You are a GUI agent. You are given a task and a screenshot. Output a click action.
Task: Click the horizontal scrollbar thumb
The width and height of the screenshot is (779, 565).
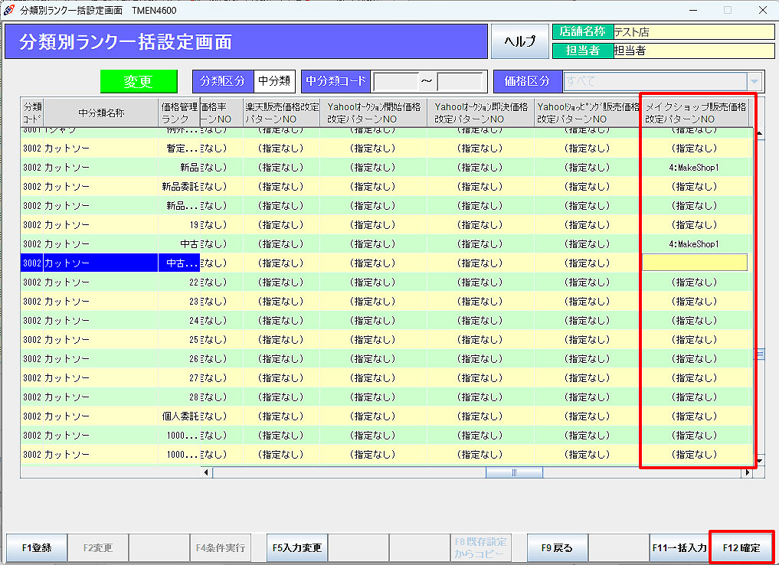[x=513, y=472]
